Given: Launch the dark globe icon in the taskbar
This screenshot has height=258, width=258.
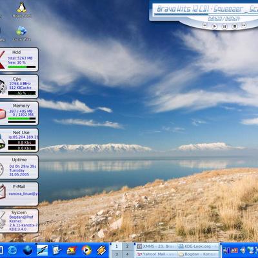Looking at the screenshot, I should [28, 250].
